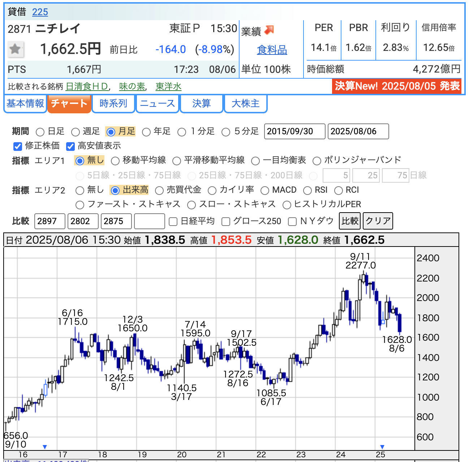This screenshot has width=469, height=462.
Task: Enable グロース250 comparison checkbox
Action: coord(226,221)
